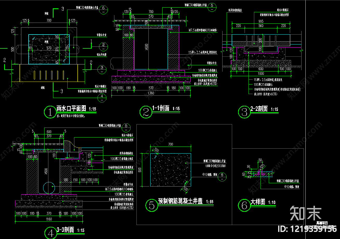This screenshot has height=239, width=340.
Task: Click the circled number 6 beside 大样图
Action: click(x=244, y=205)
